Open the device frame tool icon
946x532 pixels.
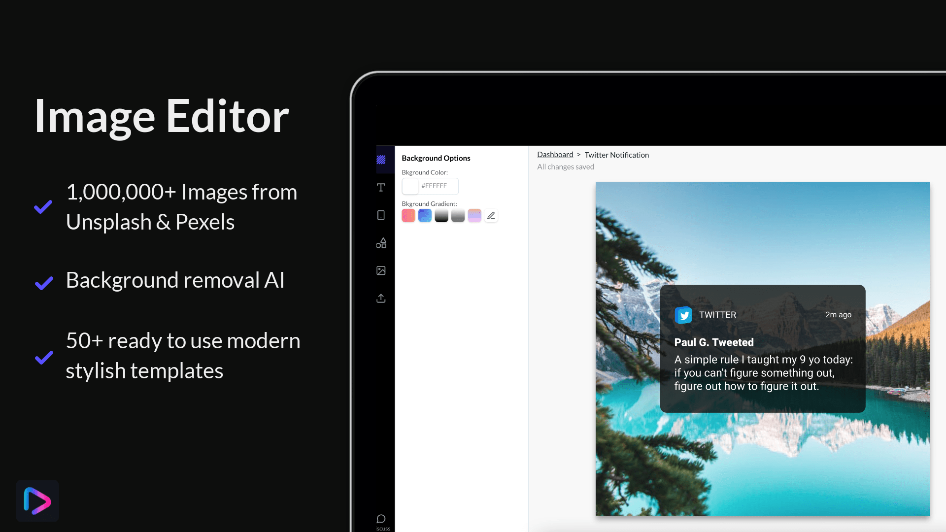381,215
